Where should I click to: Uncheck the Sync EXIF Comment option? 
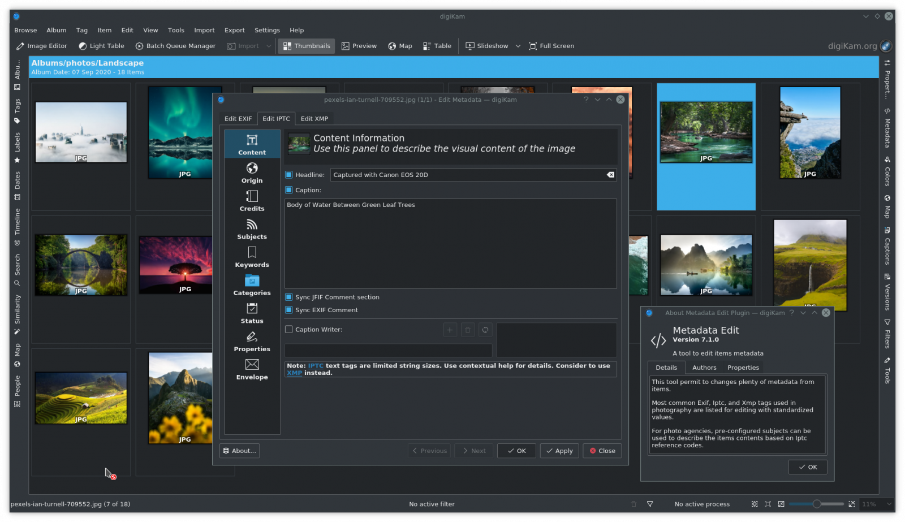click(288, 310)
